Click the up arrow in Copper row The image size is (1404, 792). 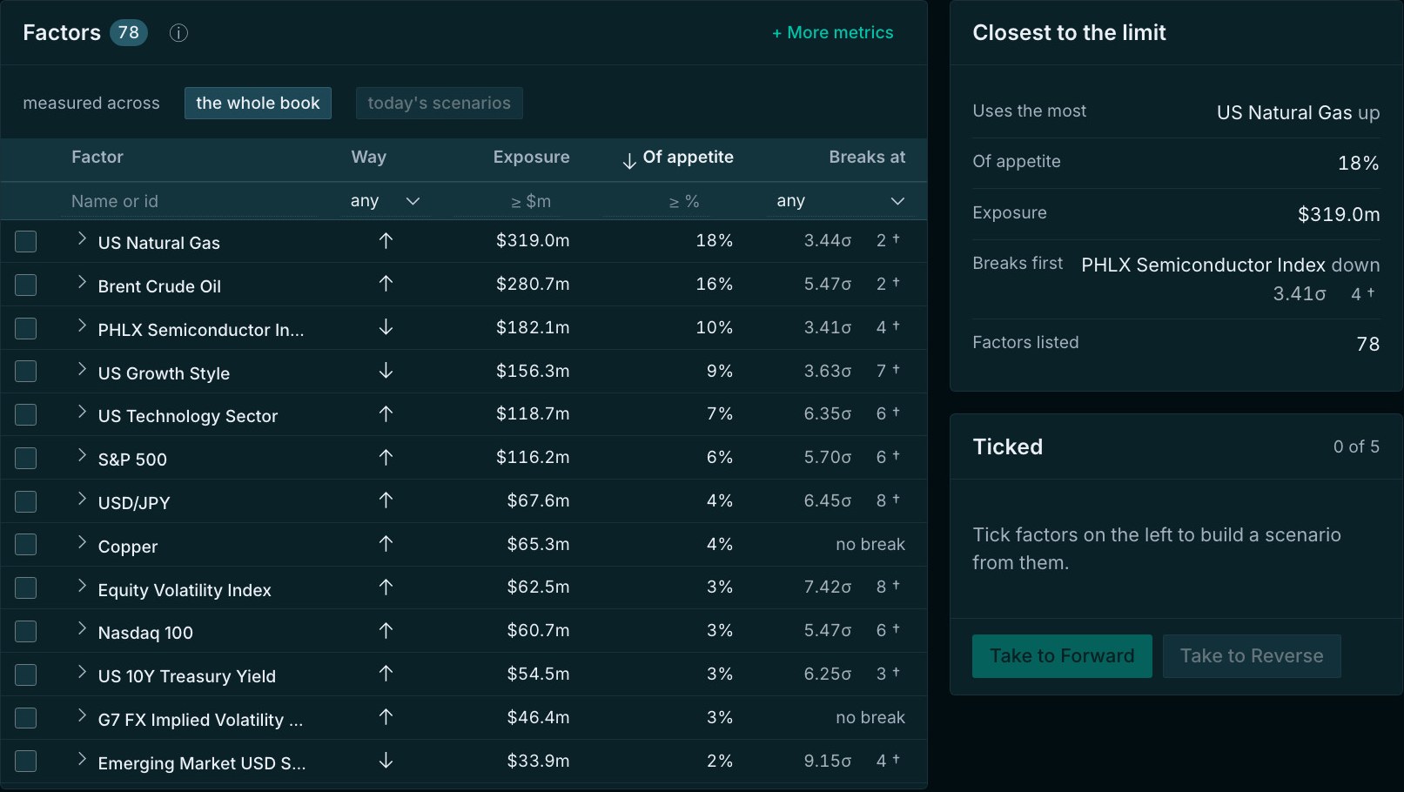click(x=386, y=544)
